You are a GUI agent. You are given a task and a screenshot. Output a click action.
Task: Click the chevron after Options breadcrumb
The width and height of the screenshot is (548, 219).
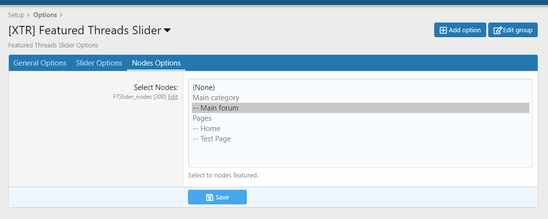61,15
